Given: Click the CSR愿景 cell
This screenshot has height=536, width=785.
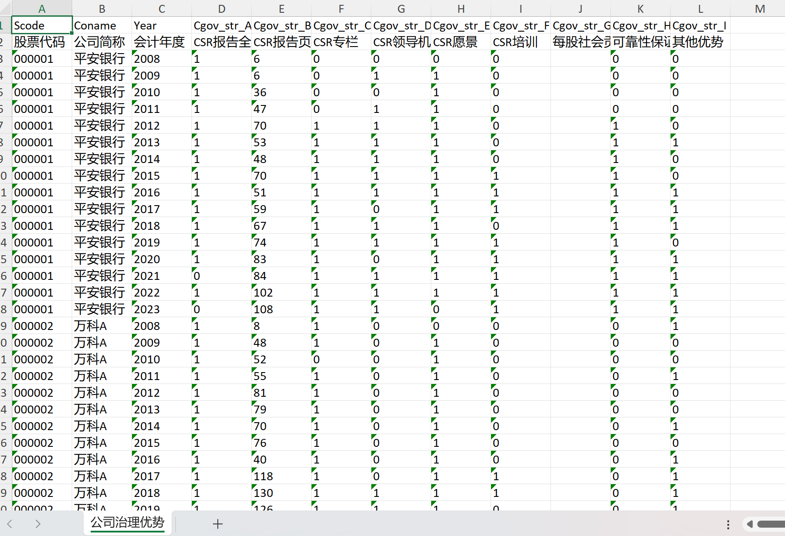Looking at the screenshot, I should point(461,42).
